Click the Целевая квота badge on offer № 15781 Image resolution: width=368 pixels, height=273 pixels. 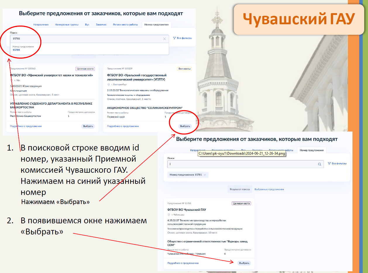[241, 203]
